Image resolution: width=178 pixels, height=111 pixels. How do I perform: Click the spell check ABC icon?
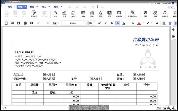coord(165,13)
